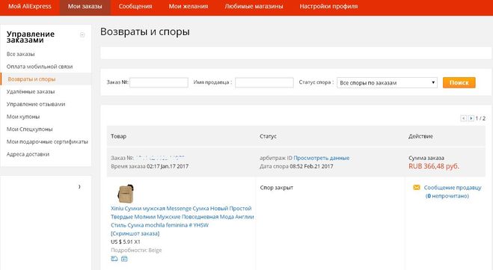Open Настройки профиля tab
Screen dimensions: 493x270
pos(328,6)
